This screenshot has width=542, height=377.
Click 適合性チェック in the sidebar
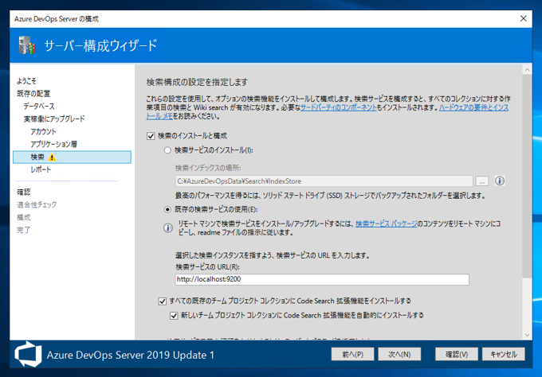pos(37,204)
